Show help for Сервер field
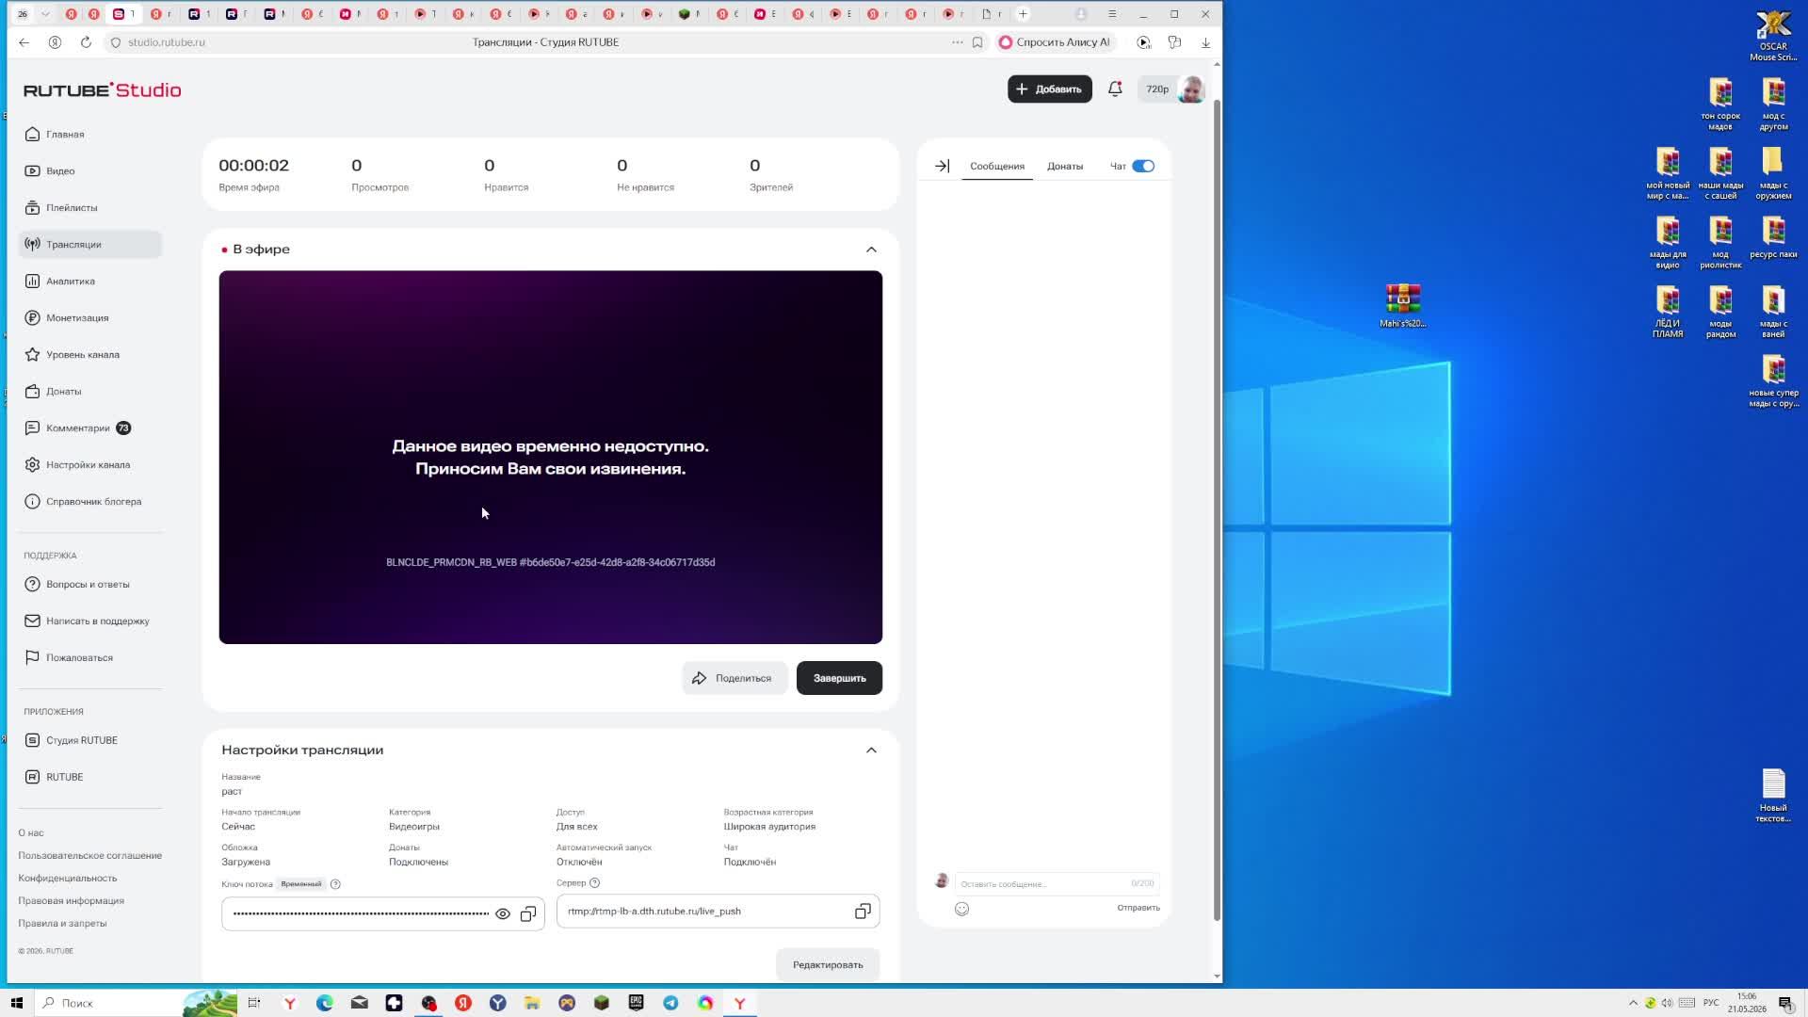Image resolution: width=1808 pixels, height=1017 pixels. (594, 883)
